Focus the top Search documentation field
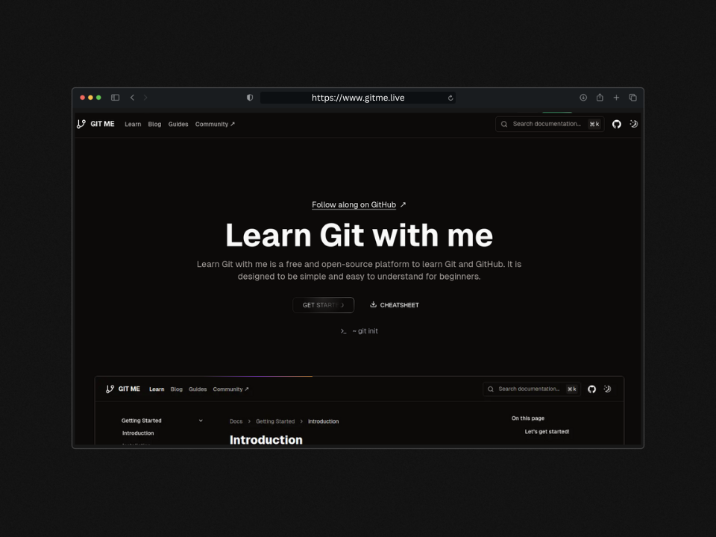This screenshot has height=537, width=716. (x=550, y=125)
